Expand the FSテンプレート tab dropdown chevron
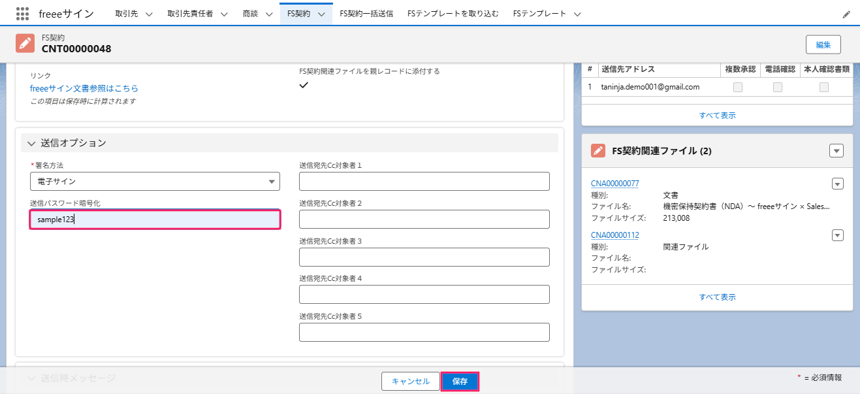This screenshot has height=394, width=860. pyautogui.click(x=577, y=14)
